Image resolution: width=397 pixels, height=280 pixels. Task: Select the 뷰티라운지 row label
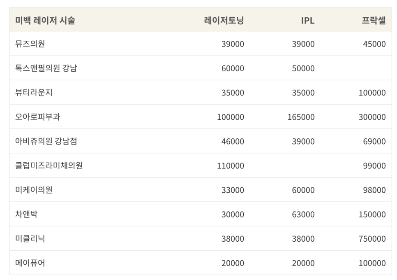[34, 93]
